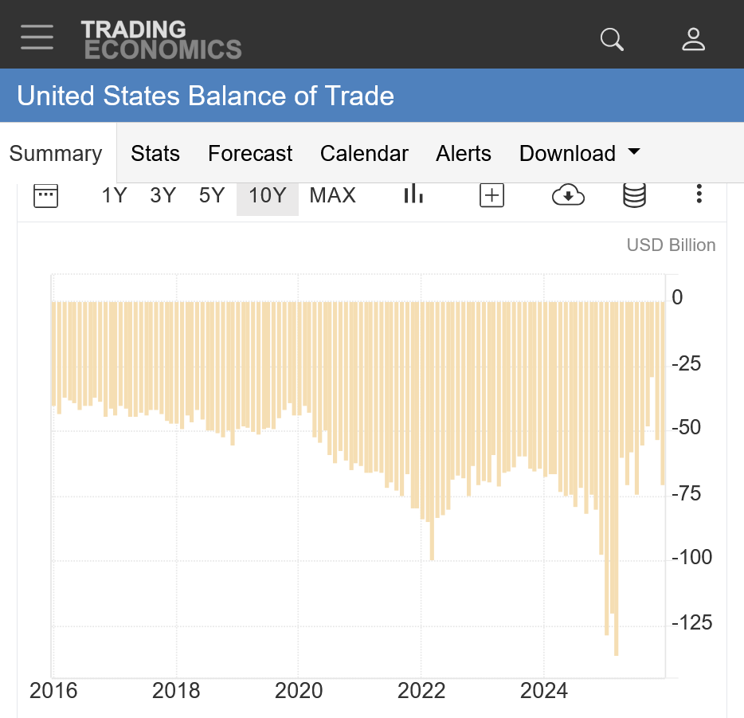Click the search magnifier icon

612,38
